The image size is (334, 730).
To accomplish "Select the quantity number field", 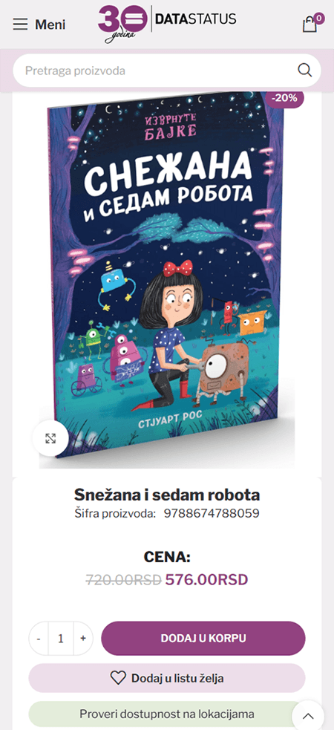I will [x=61, y=638].
